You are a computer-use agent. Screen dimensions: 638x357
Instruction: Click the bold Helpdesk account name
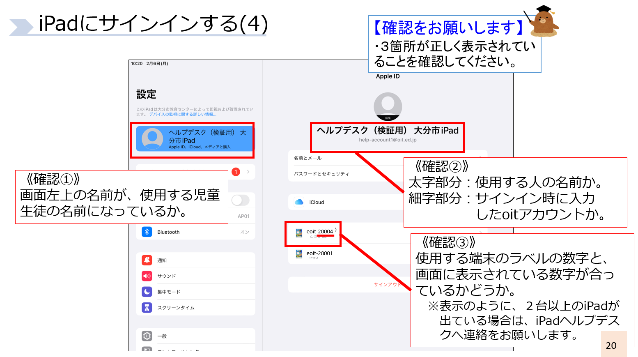[x=388, y=130]
